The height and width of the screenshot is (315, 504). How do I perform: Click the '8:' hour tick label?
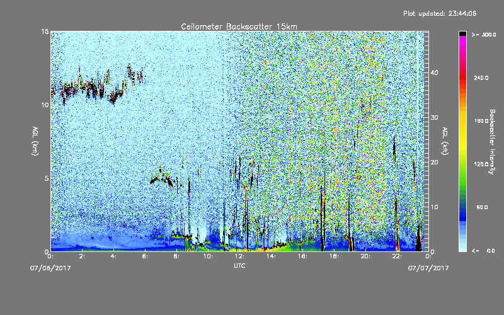pyautogui.click(x=176, y=256)
